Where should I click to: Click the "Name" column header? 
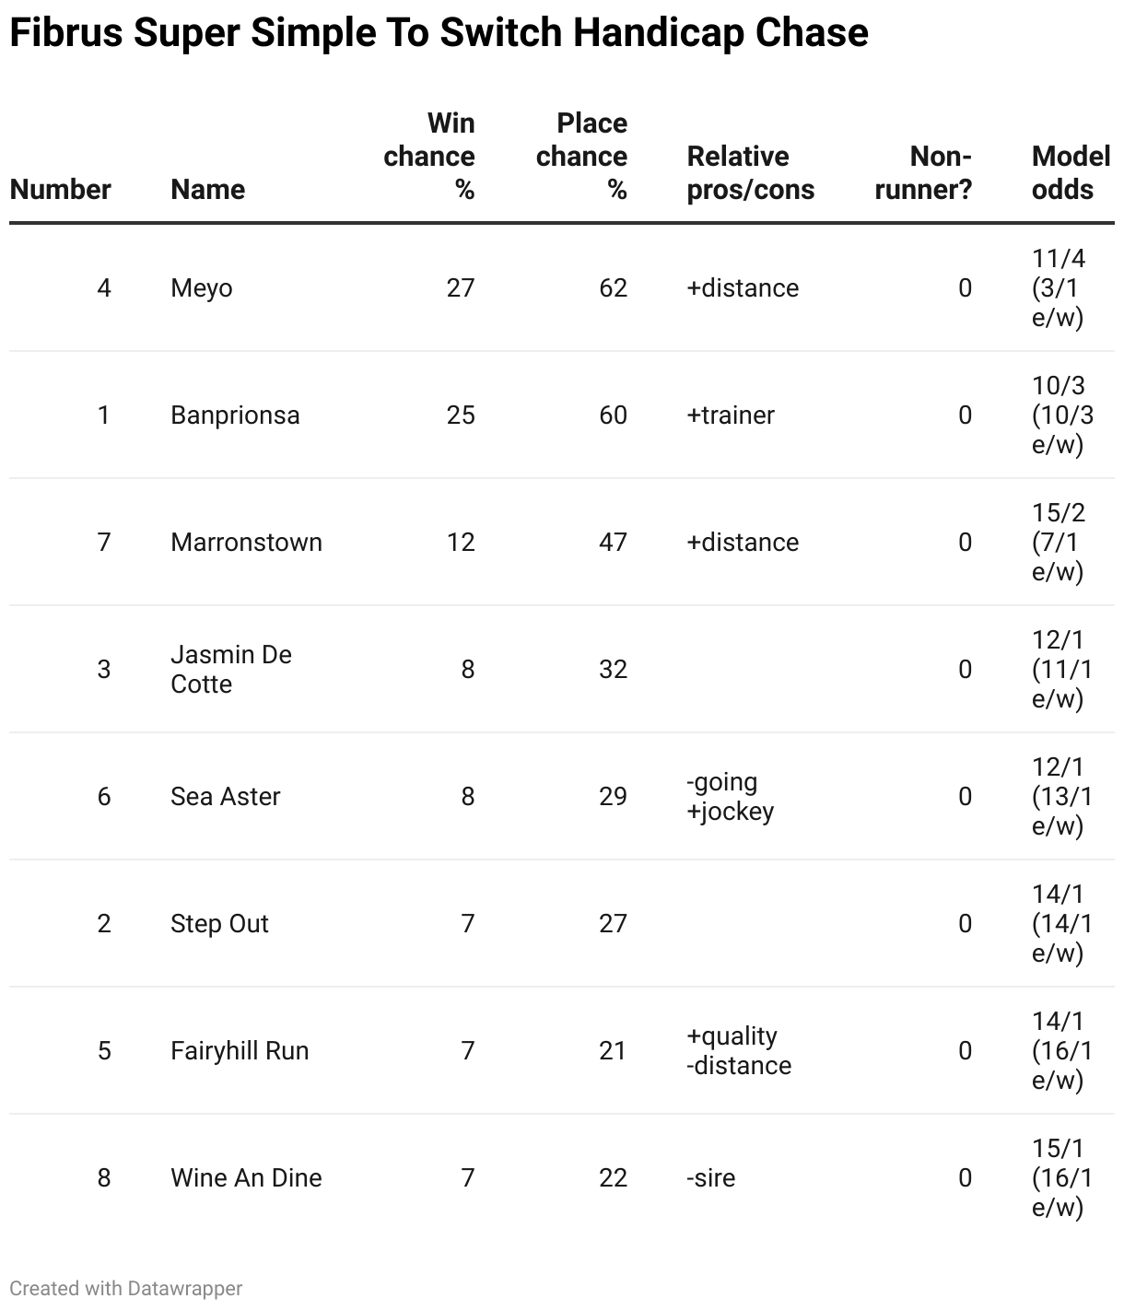tap(208, 189)
